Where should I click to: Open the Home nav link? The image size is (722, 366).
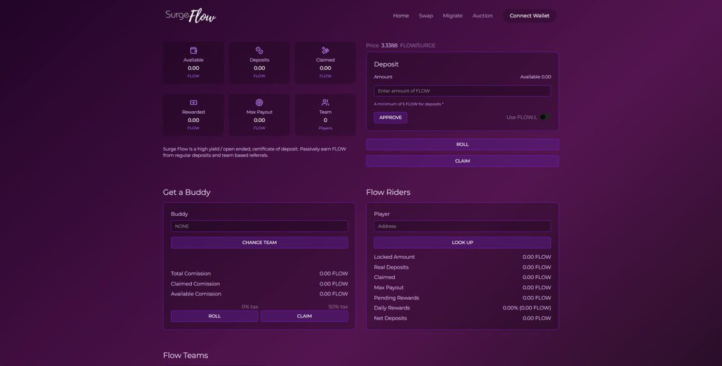coord(401,16)
